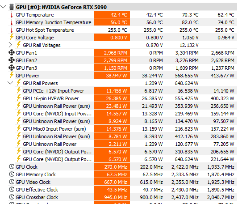Click current value 56.0 °C highlighted cell

(112, 22)
